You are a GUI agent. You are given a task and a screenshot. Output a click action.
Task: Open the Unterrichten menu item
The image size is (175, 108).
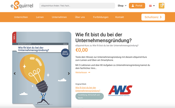pos(21,17)
